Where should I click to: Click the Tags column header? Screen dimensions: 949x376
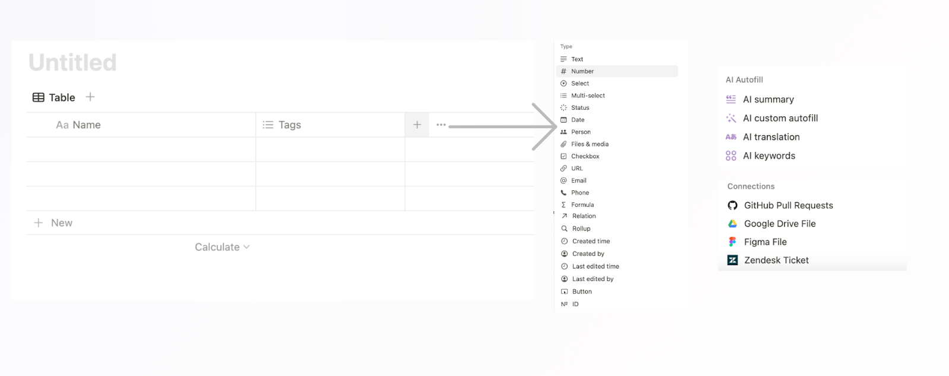[330, 125]
